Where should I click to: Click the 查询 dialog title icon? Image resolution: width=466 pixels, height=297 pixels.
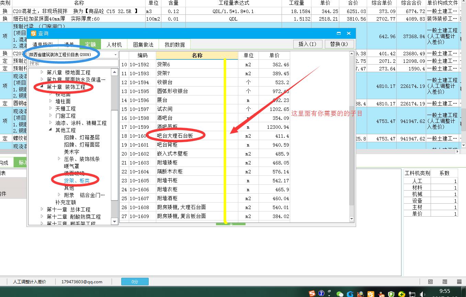point(33,33)
